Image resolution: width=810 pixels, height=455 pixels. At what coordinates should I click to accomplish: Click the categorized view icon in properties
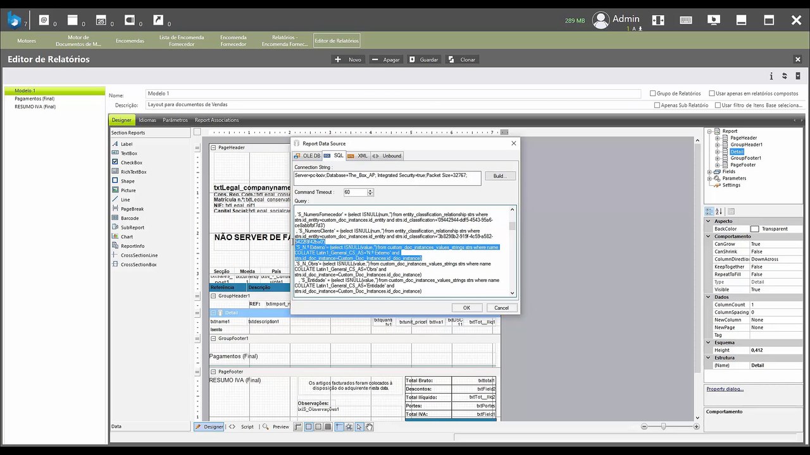pos(709,211)
